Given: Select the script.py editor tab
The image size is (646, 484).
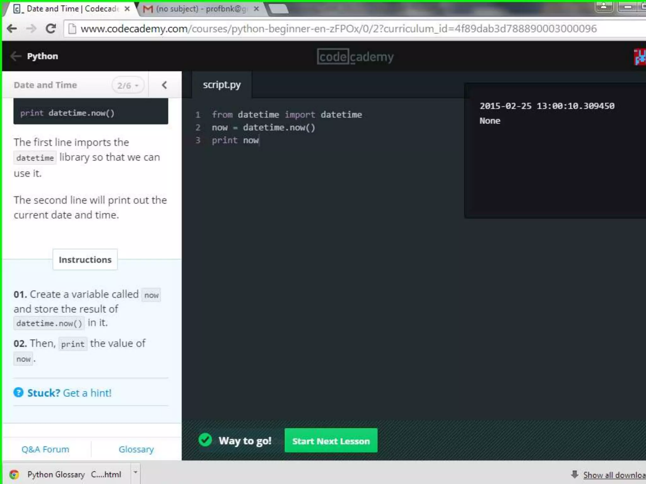Looking at the screenshot, I should [x=222, y=85].
